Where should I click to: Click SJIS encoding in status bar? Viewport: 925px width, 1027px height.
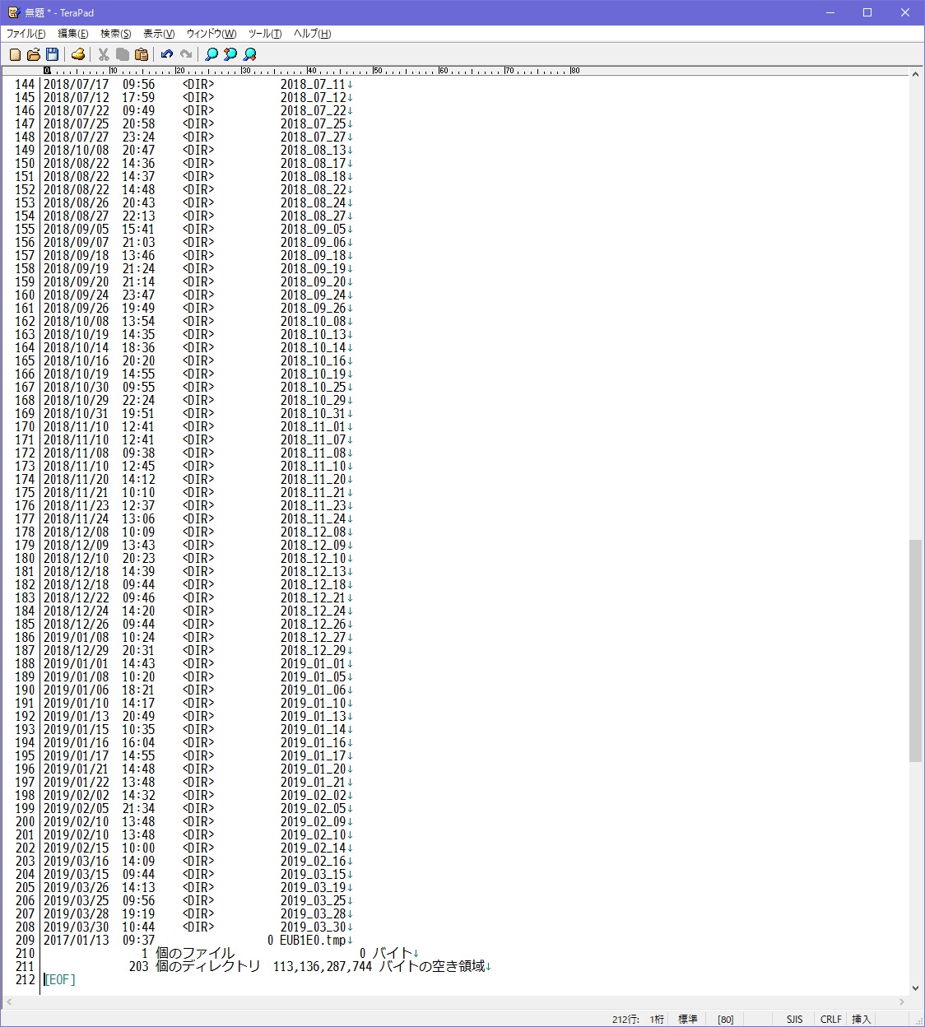pos(794,1019)
